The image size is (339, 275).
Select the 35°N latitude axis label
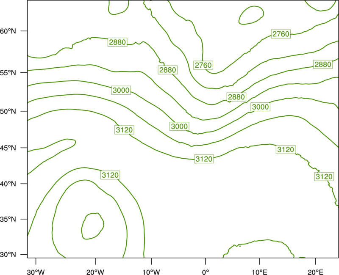click(x=8, y=219)
